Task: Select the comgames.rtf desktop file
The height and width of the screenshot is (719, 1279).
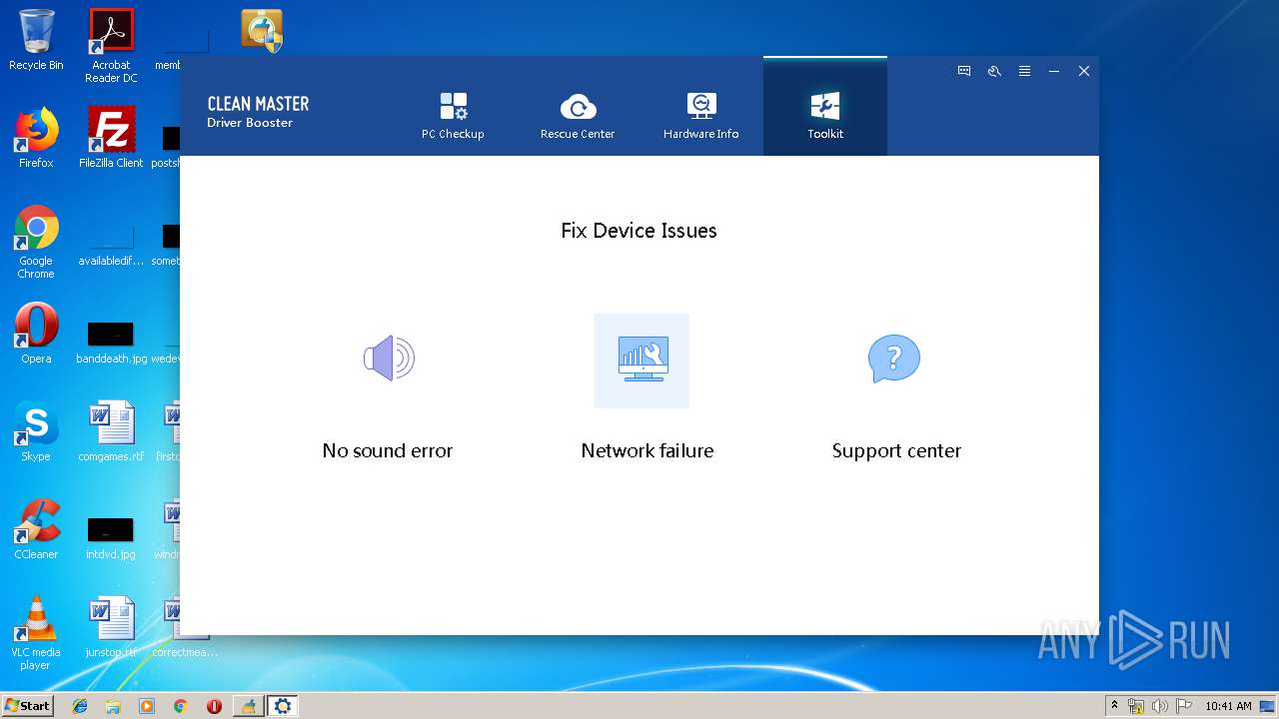Action: click(x=111, y=431)
